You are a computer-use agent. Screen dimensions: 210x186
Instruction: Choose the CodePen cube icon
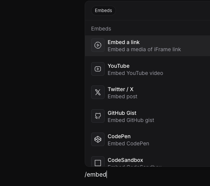click(x=98, y=139)
